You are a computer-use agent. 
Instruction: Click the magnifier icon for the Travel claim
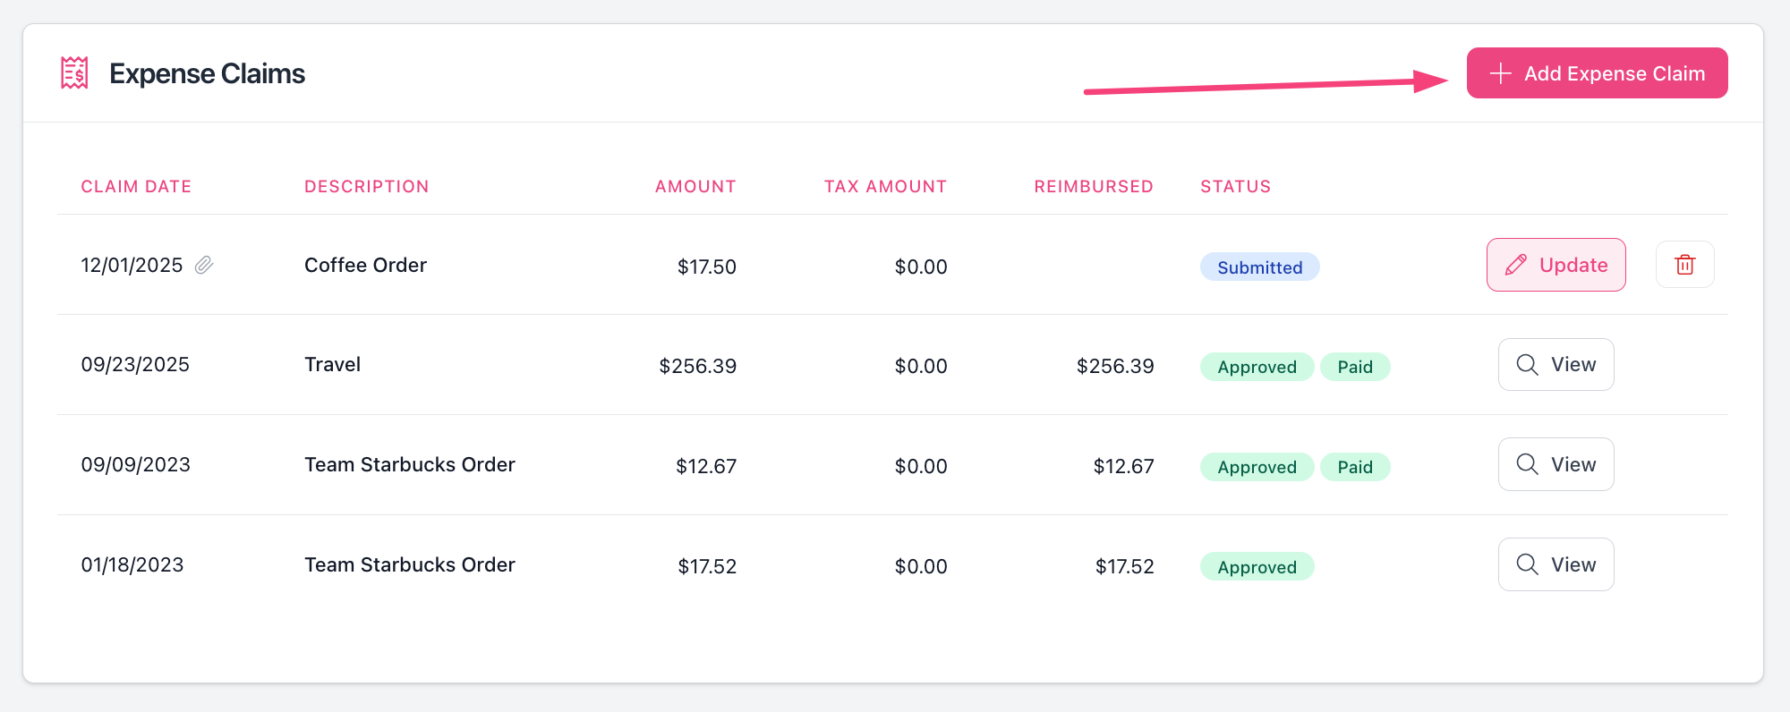point(1528,365)
